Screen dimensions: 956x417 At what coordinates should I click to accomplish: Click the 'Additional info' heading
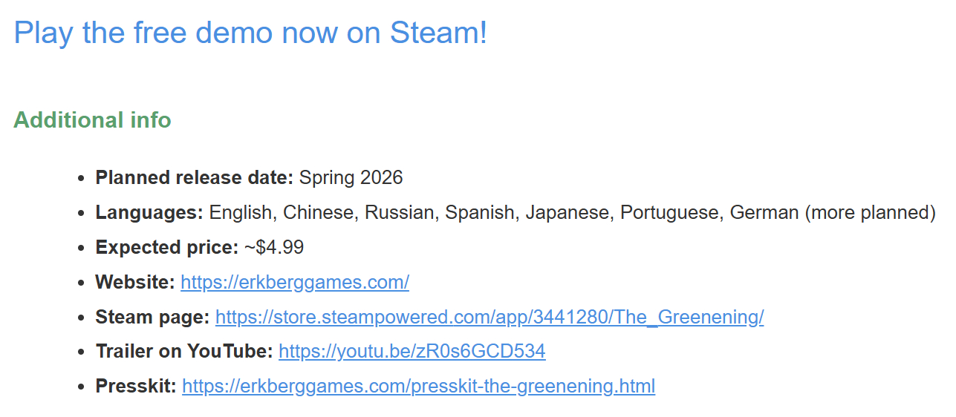coord(92,120)
